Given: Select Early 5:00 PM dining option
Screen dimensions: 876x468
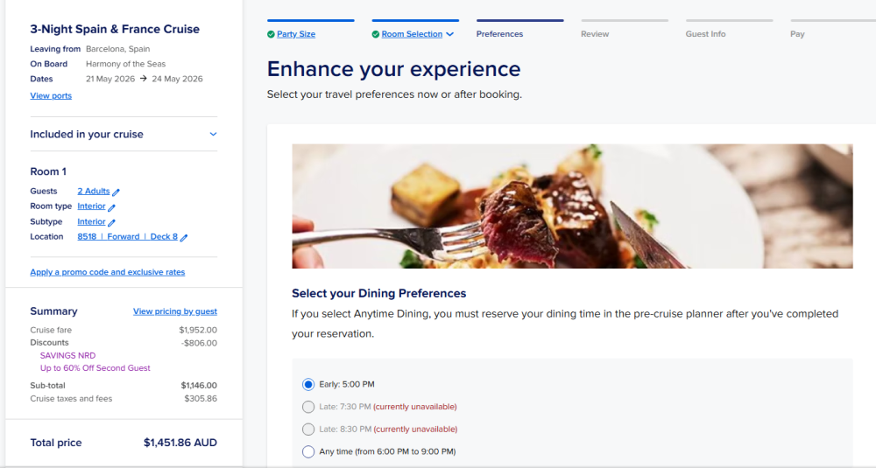Looking at the screenshot, I should tap(308, 384).
